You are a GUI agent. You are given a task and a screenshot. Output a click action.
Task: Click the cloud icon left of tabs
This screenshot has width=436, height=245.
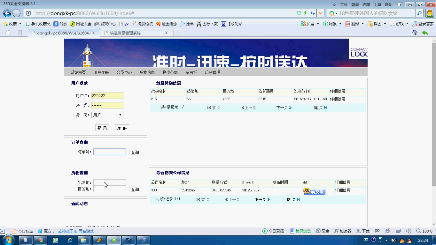[x=8, y=33]
